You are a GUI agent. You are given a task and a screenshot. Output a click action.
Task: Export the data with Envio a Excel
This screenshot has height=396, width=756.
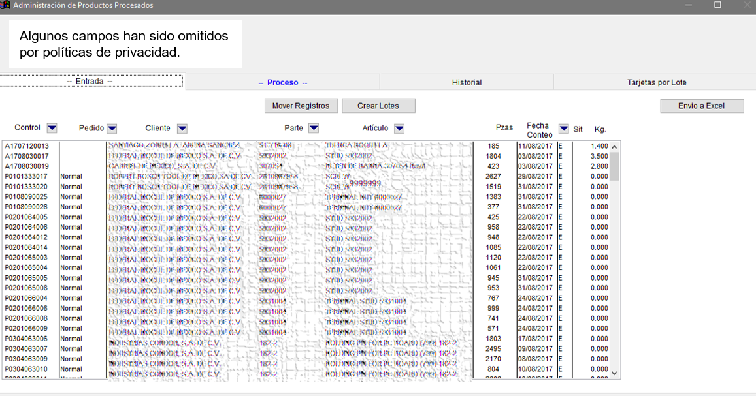point(701,106)
